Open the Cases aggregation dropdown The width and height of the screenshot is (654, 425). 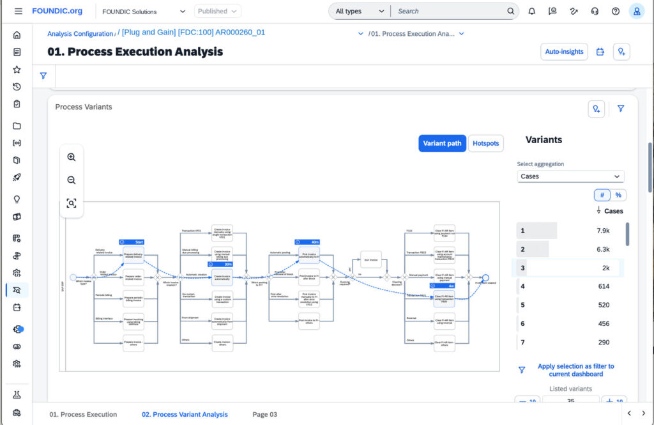[x=570, y=176]
